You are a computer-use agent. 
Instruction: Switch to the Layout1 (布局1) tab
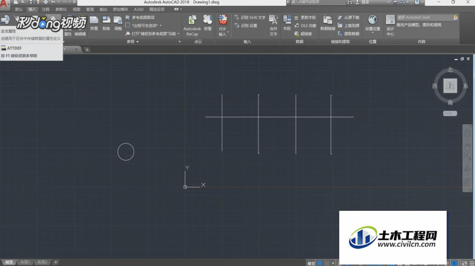pyautogui.click(x=25, y=262)
